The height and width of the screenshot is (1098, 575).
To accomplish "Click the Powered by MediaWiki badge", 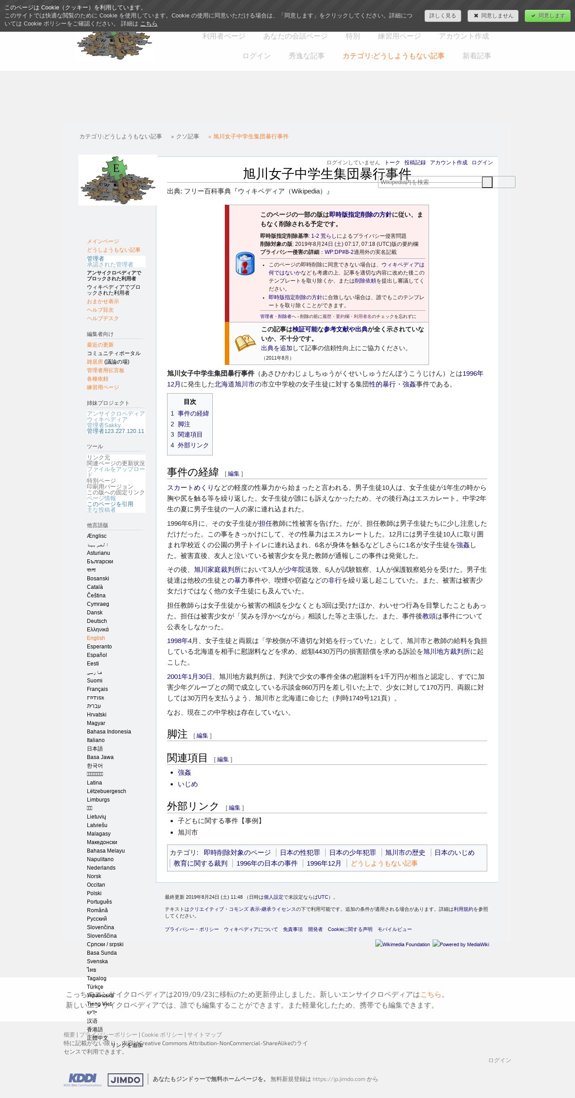I will (x=461, y=944).
